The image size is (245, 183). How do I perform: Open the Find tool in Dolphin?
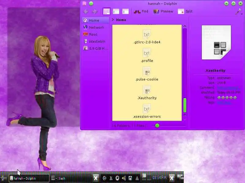(141, 12)
